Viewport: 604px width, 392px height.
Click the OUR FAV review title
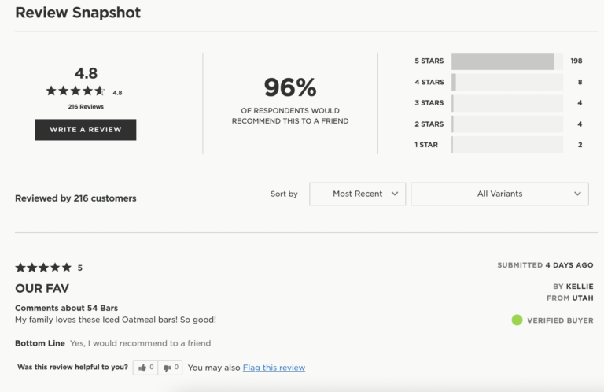(42, 289)
